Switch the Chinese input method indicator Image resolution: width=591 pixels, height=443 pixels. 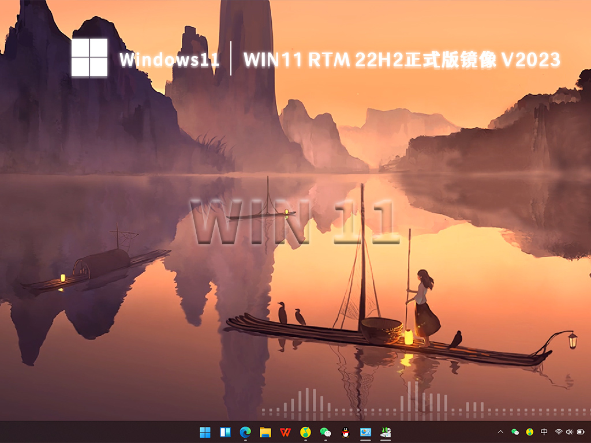[x=544, y=432]
